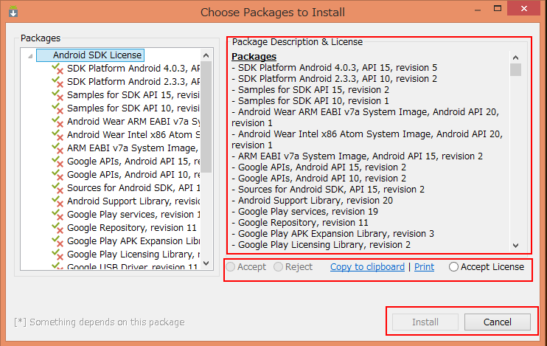This screenshot has height=346, width=547.
Task: Click license text line Google Play services, revision 19
Action: (x=305, y=212)
